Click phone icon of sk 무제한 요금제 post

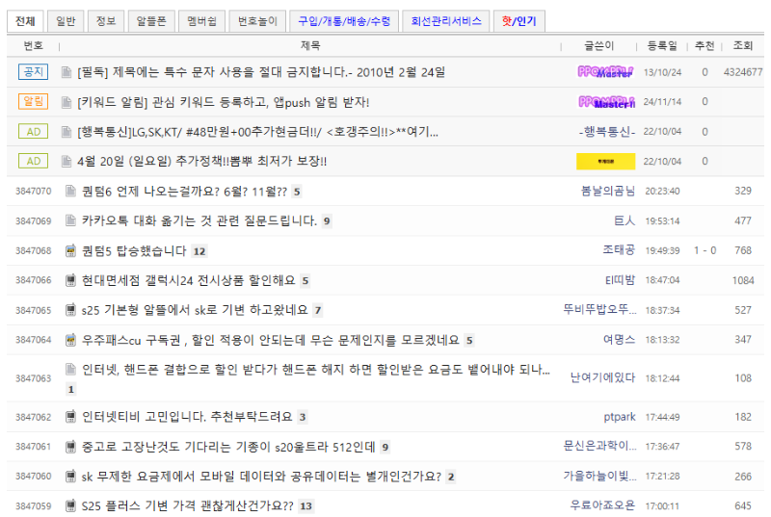click(x=70, y=477)
